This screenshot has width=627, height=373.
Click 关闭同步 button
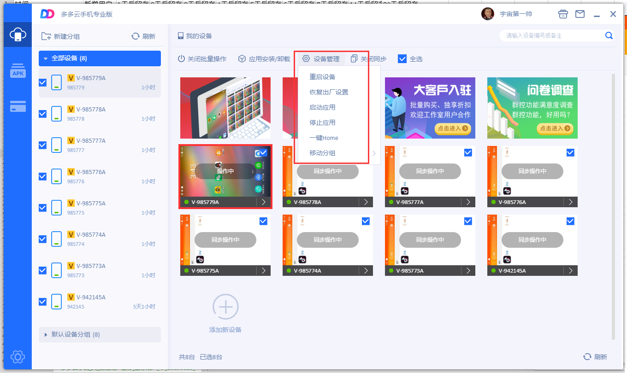click(x=368, y=59)
